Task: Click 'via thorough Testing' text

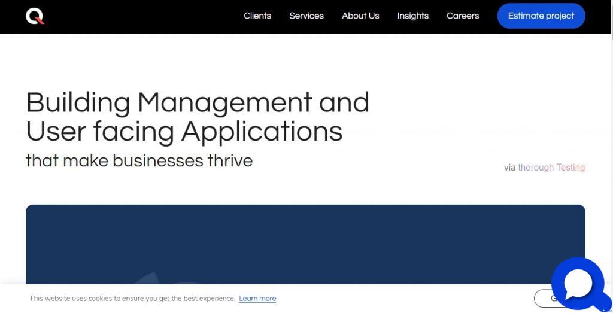Action: point(544,168)
